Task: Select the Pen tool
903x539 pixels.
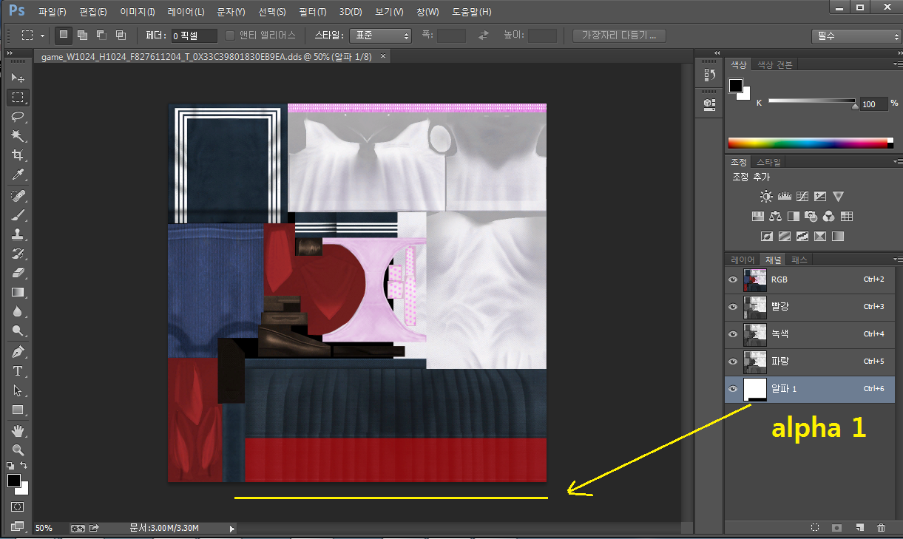Action: 18,352
